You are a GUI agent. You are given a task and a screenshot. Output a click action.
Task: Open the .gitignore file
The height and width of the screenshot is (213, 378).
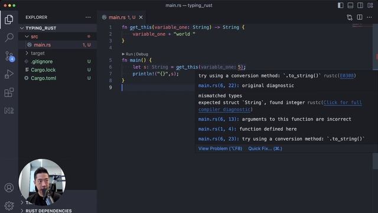point(58,62)
